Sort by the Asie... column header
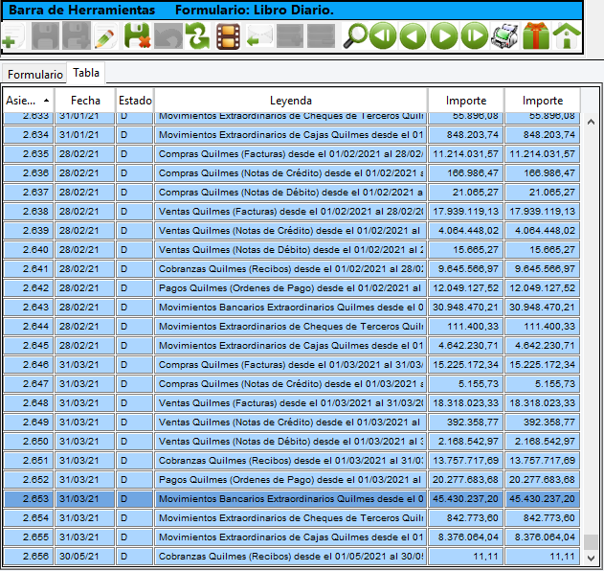Image resolution: width=604 pixels, height=571 pixels. 29,101
